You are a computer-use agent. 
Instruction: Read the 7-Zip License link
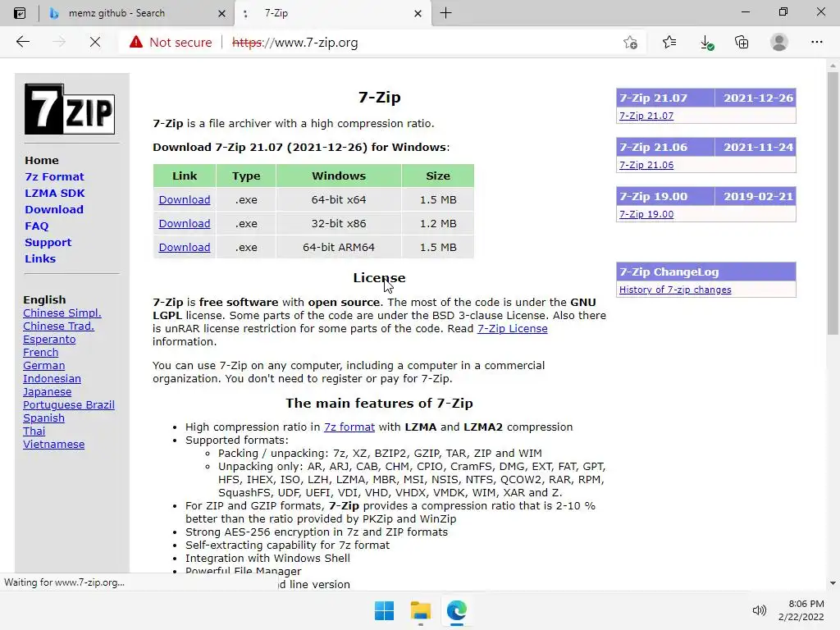[512, 328]
